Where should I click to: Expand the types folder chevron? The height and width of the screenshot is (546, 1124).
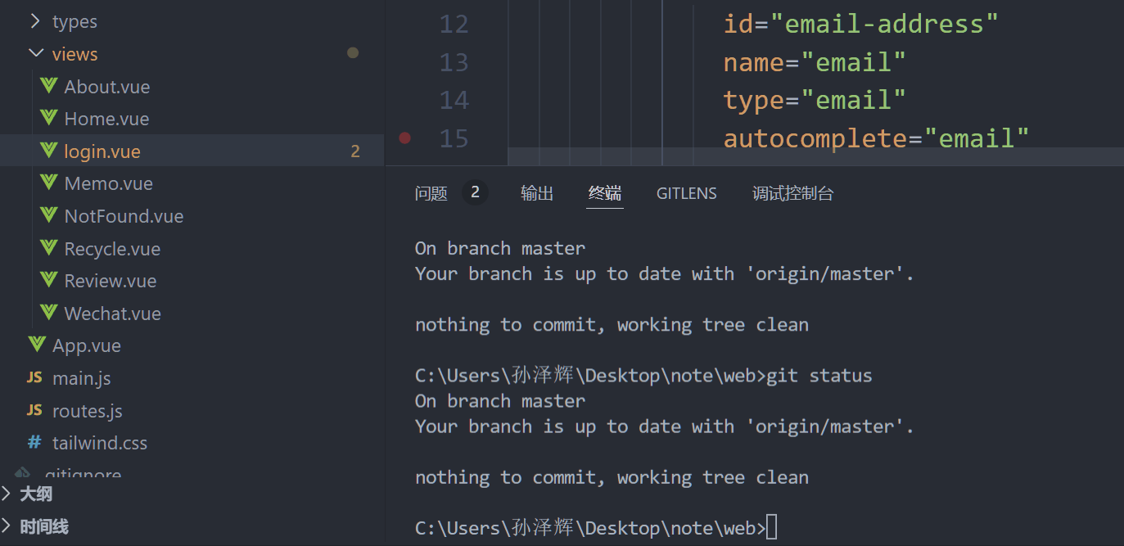point(35,21)
